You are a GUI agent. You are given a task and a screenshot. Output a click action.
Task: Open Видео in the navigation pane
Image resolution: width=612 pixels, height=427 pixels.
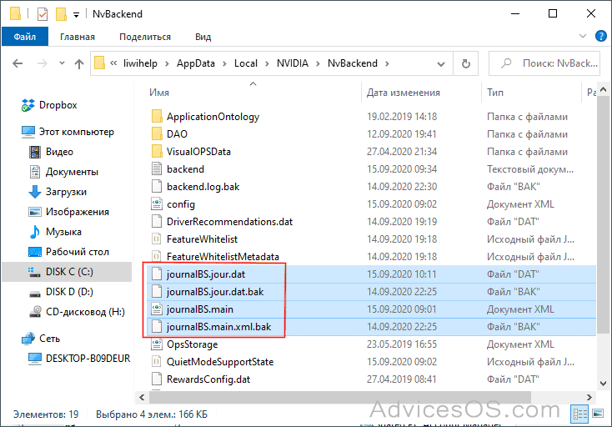[x=51, y=152]
